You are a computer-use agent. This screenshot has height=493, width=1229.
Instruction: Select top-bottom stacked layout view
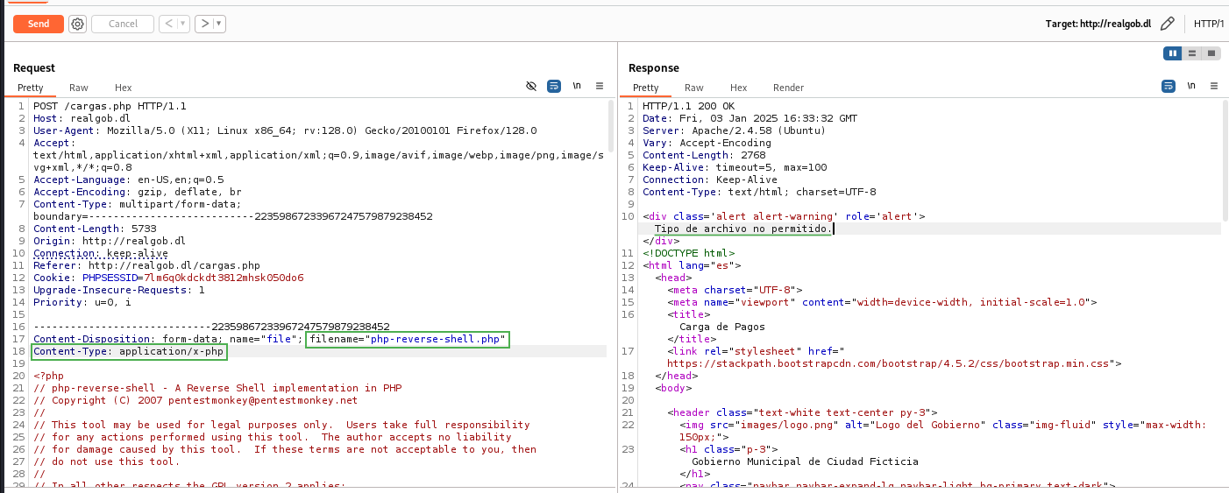[x=1192, y=53]
